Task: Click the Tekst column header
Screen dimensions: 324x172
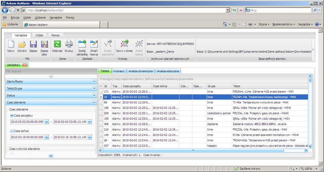Action: click(270, 86)
